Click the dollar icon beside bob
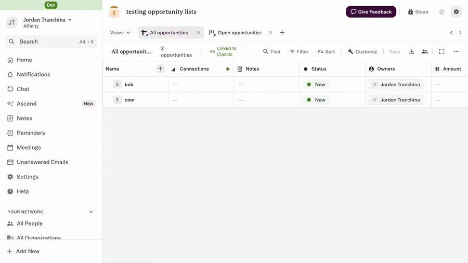The height and width of the screenshot is (263, 468). tap(117, 84)
